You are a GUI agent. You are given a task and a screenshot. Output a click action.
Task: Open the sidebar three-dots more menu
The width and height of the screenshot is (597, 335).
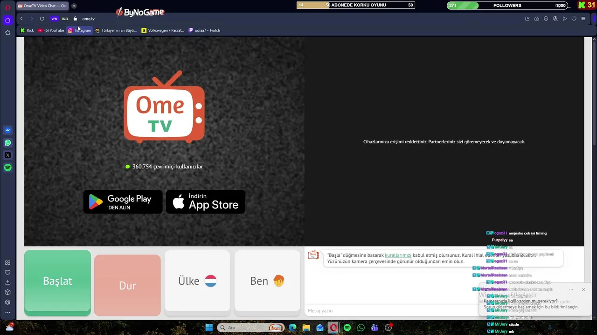point(7,312)
